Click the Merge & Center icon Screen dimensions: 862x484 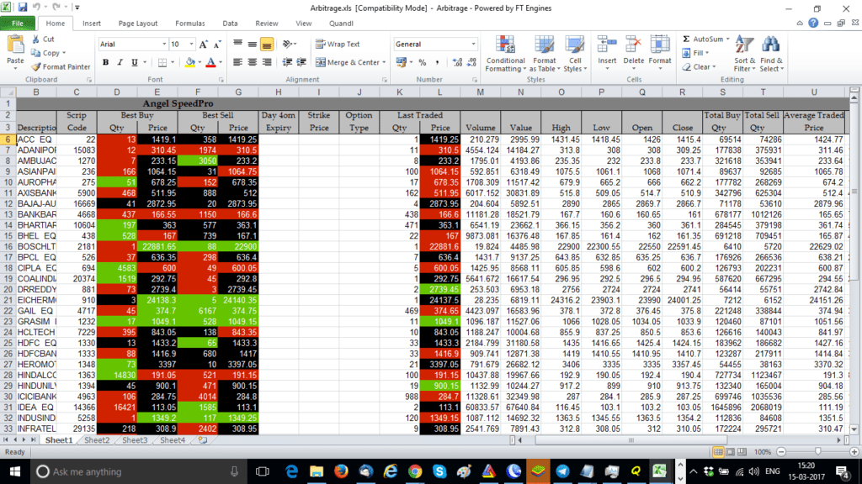[x=349, y=62]
